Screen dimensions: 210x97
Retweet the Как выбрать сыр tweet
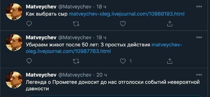tap(76, 24)
